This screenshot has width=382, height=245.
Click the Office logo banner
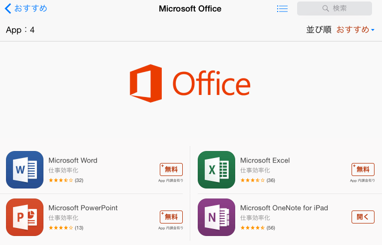pyautogui.click(x=190, y=83)
